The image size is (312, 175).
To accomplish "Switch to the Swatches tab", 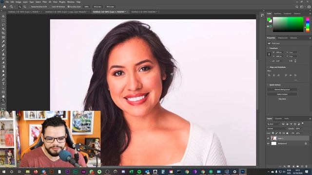I will (x=277, y=14).
